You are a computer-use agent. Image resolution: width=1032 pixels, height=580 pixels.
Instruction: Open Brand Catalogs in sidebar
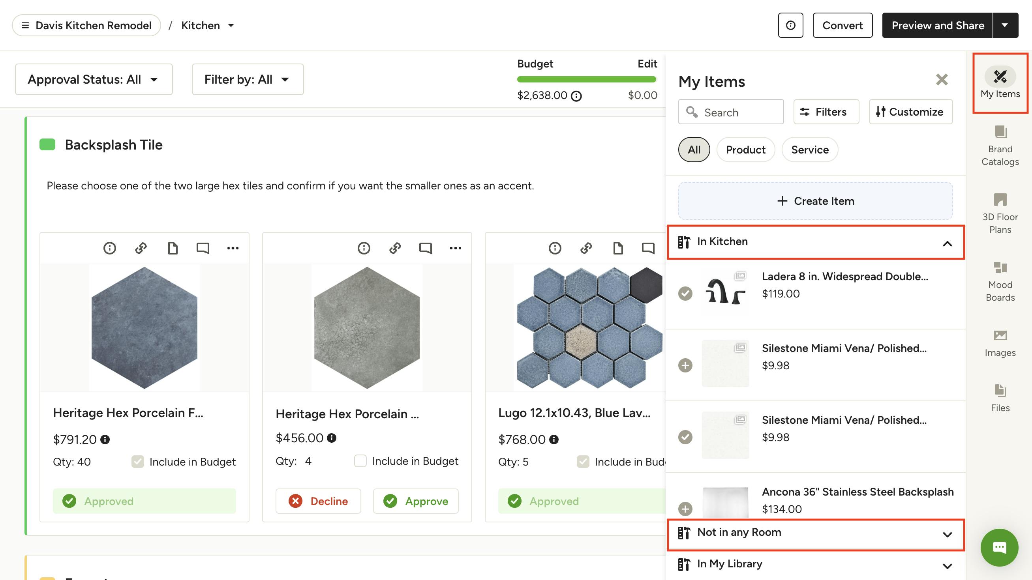tap(1000, 146)
